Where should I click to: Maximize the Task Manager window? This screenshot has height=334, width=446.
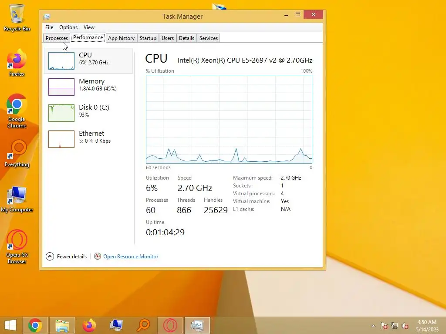(x=298, y=14)
